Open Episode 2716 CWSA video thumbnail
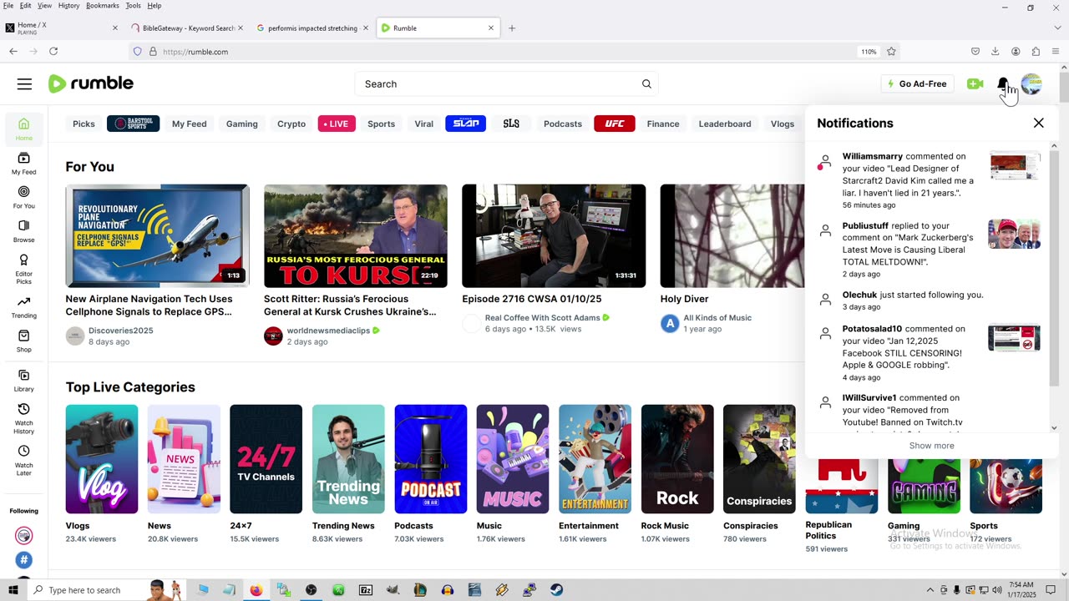This screenshot has height=601, width=1069. (x=554, y=236)
